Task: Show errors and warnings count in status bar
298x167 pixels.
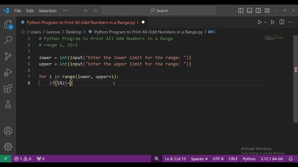Action: coord(23,159)
